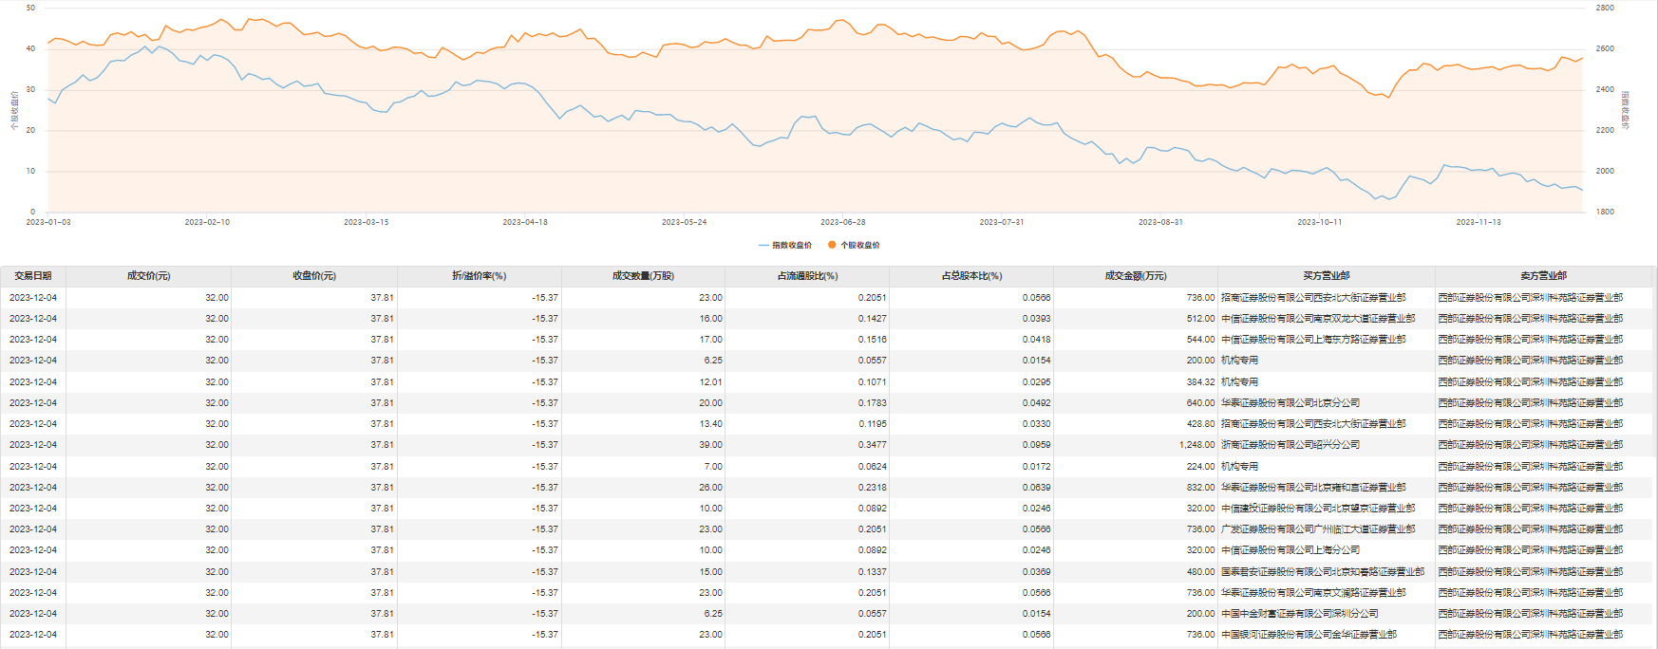This screenshot has height=649, width=1658.
Task: Click the 2023-06-28 x-axis date label
Action: tap(842, 222)
